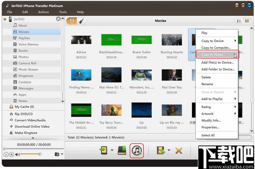Click the Copy to iTunes toolbar icon

(137, 151)
